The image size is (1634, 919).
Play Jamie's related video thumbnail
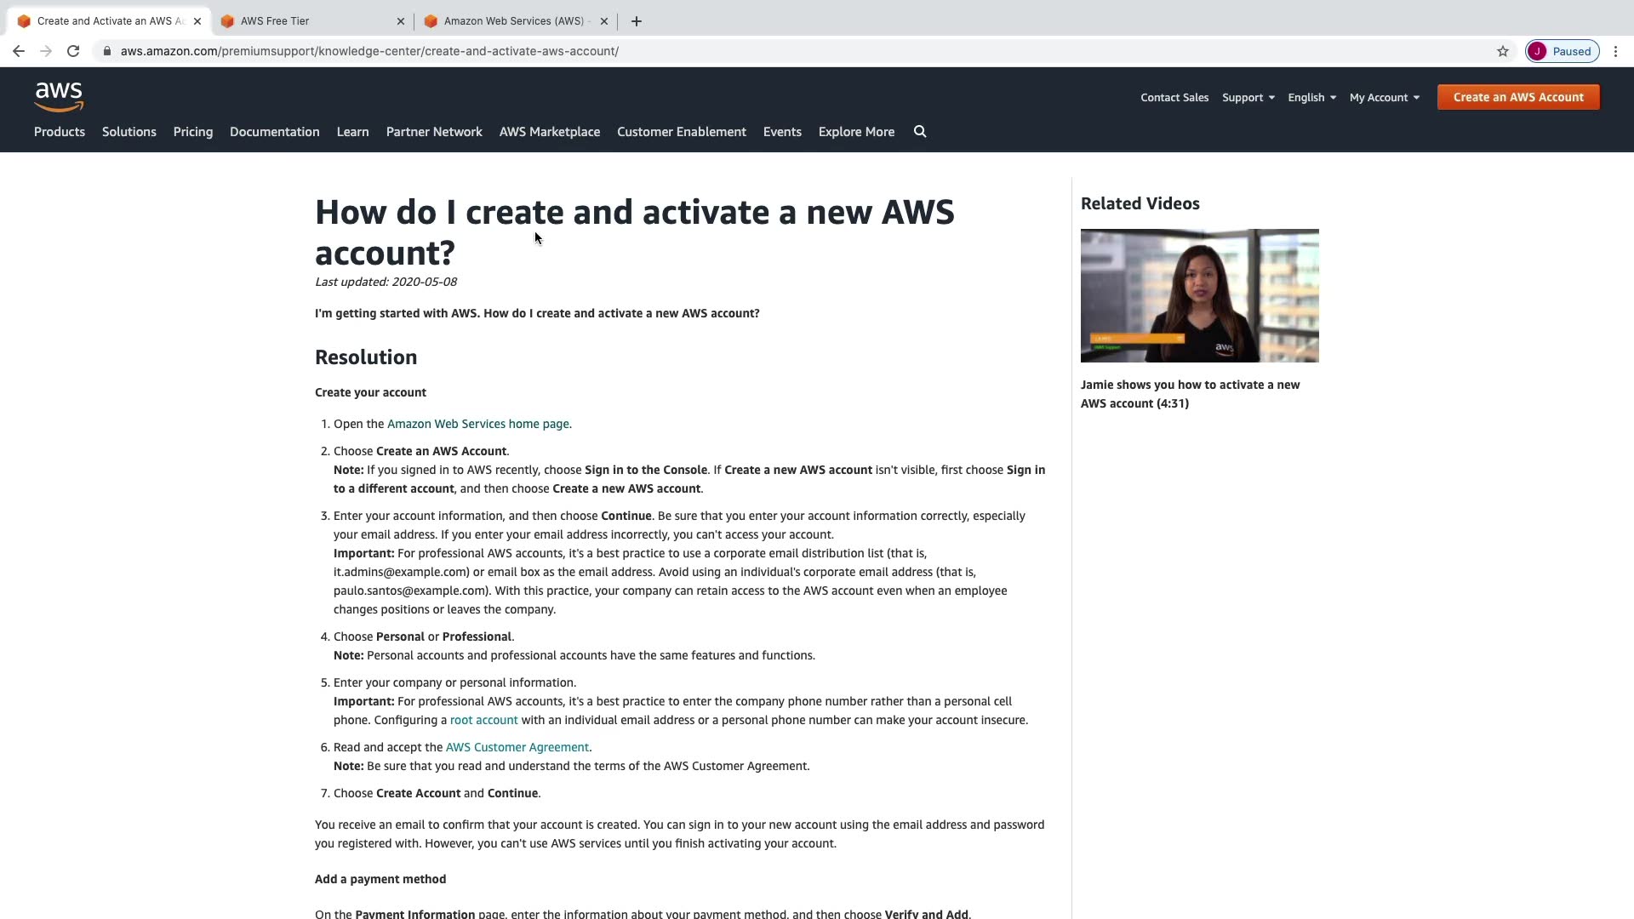click(x=1199, y=295)
